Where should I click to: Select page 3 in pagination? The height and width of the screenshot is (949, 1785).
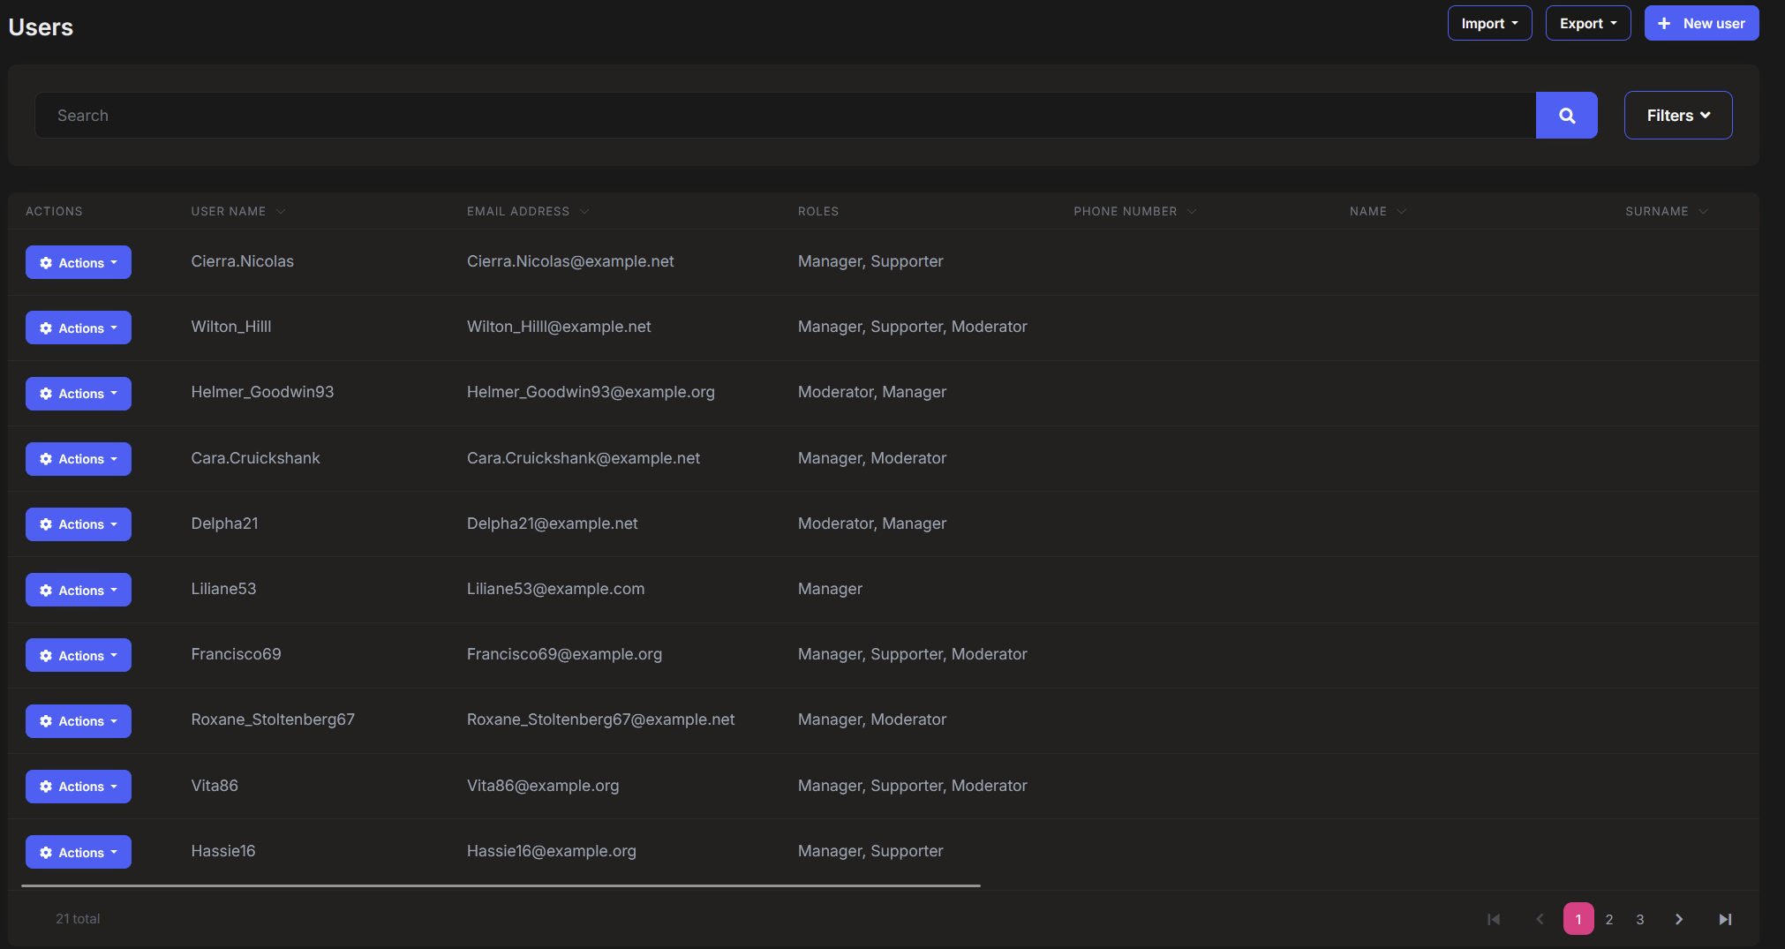(1640, 919)
